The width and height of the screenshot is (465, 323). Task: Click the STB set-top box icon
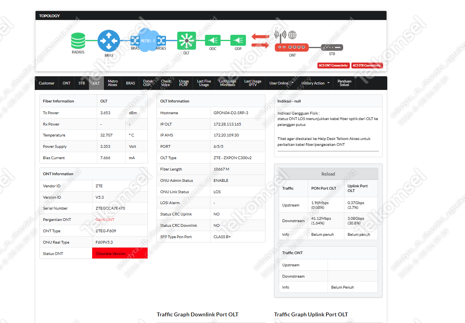point(332,47)
